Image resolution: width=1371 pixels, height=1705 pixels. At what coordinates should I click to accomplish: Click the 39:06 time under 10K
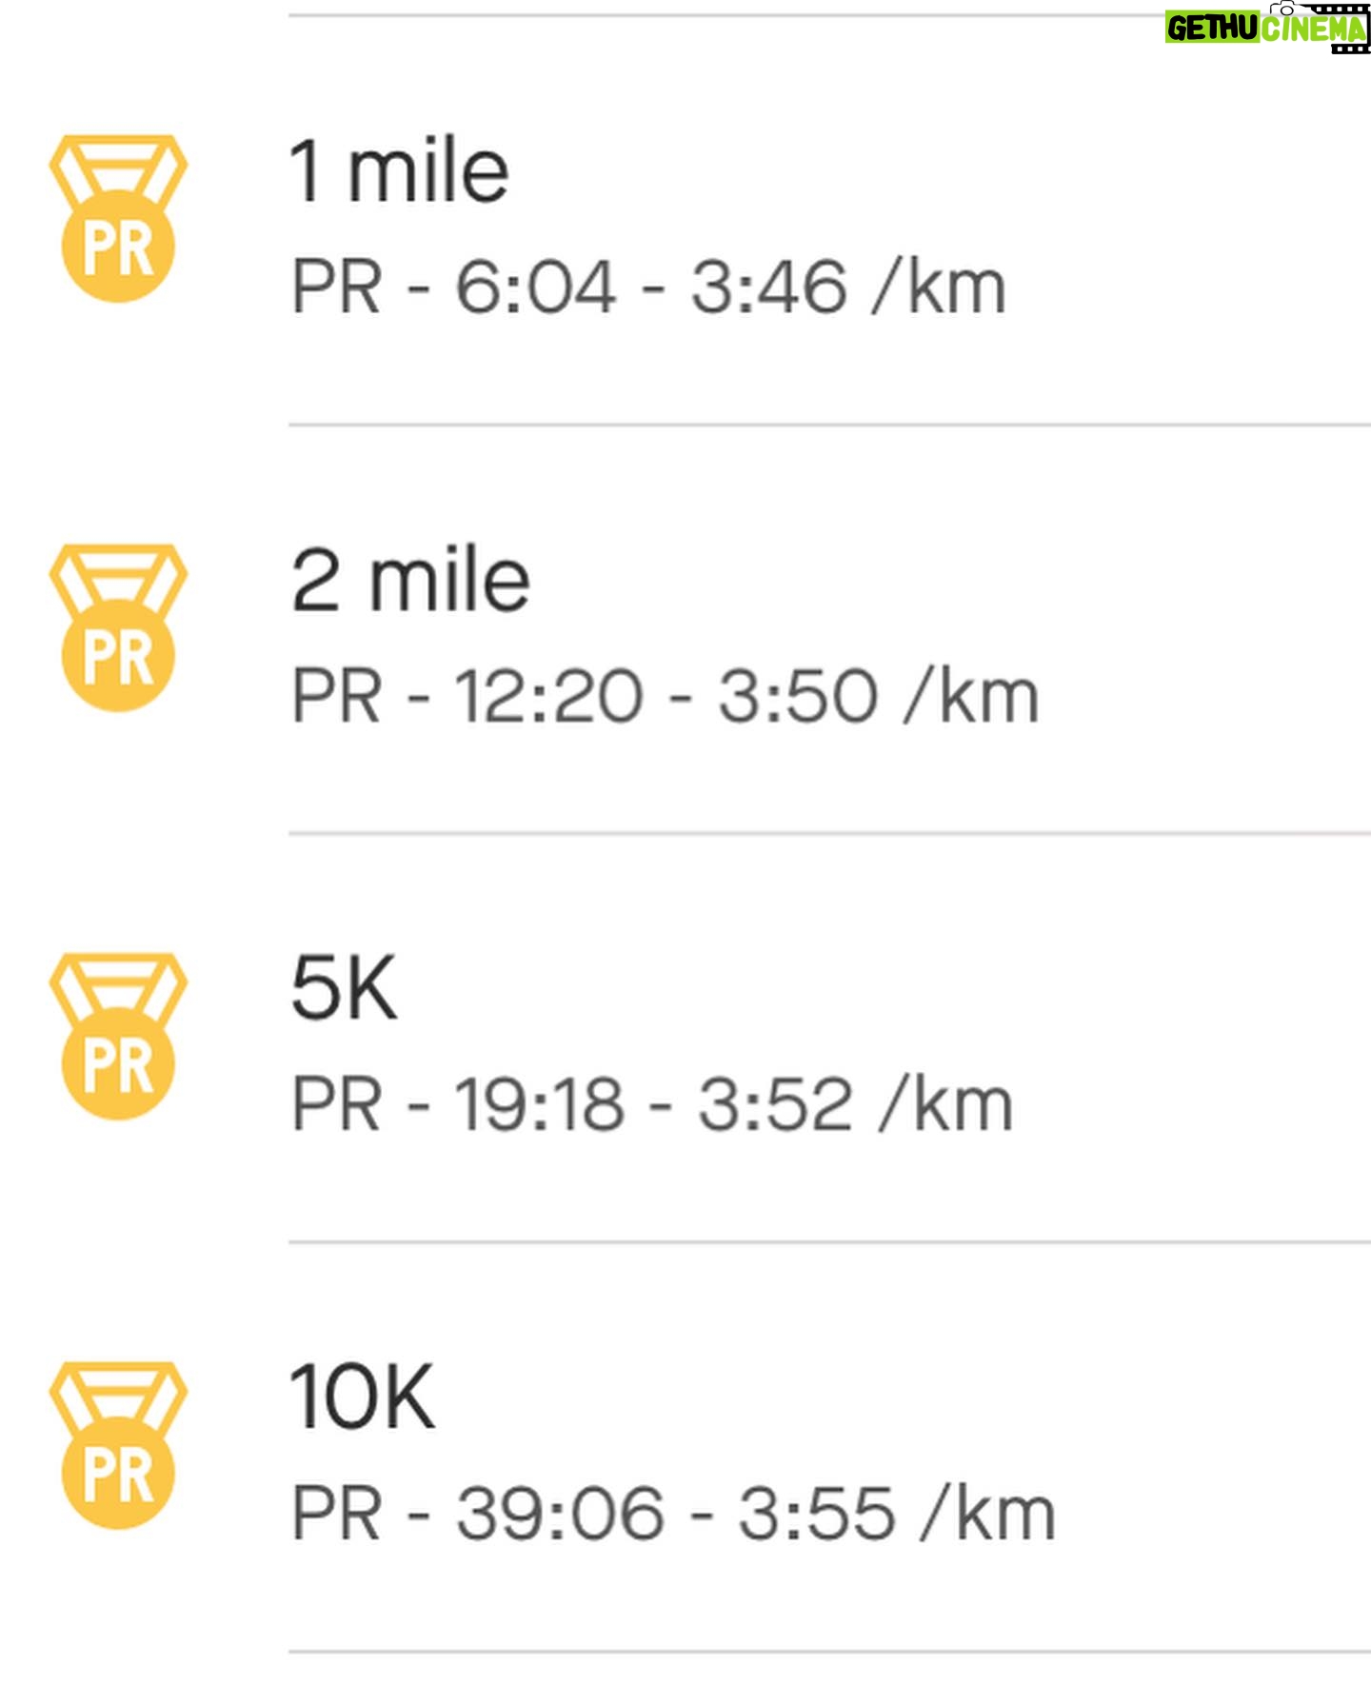(560, 1514)
